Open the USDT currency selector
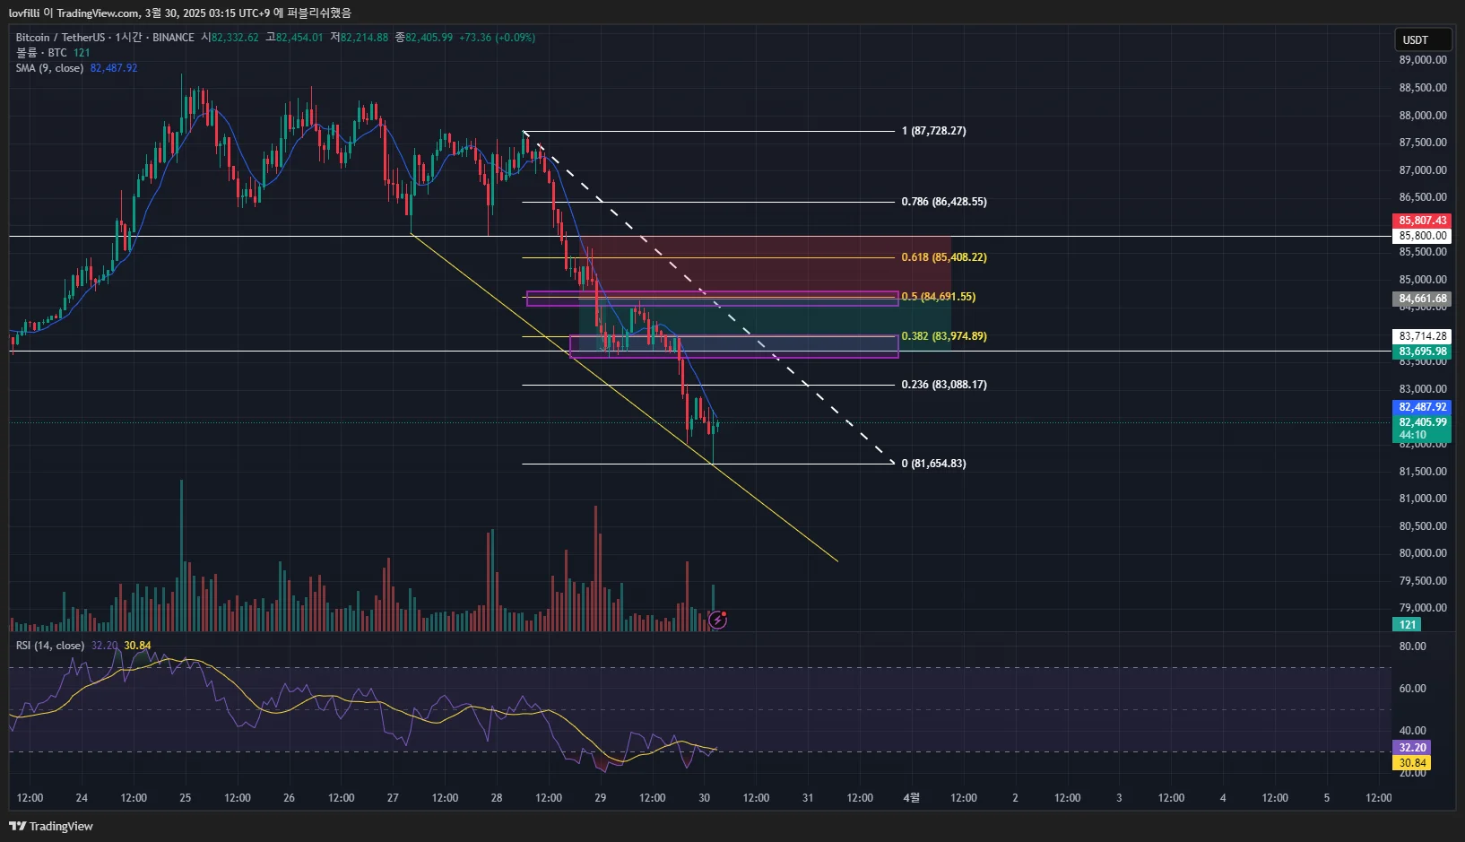 coord(1423,40)
